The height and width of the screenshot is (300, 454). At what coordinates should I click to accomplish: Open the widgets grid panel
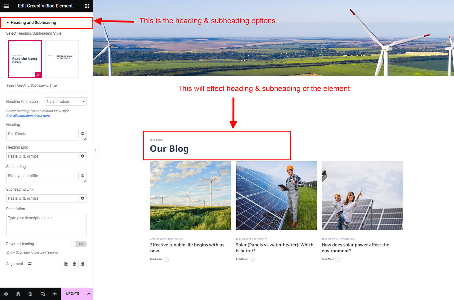(x=87, y=6)
